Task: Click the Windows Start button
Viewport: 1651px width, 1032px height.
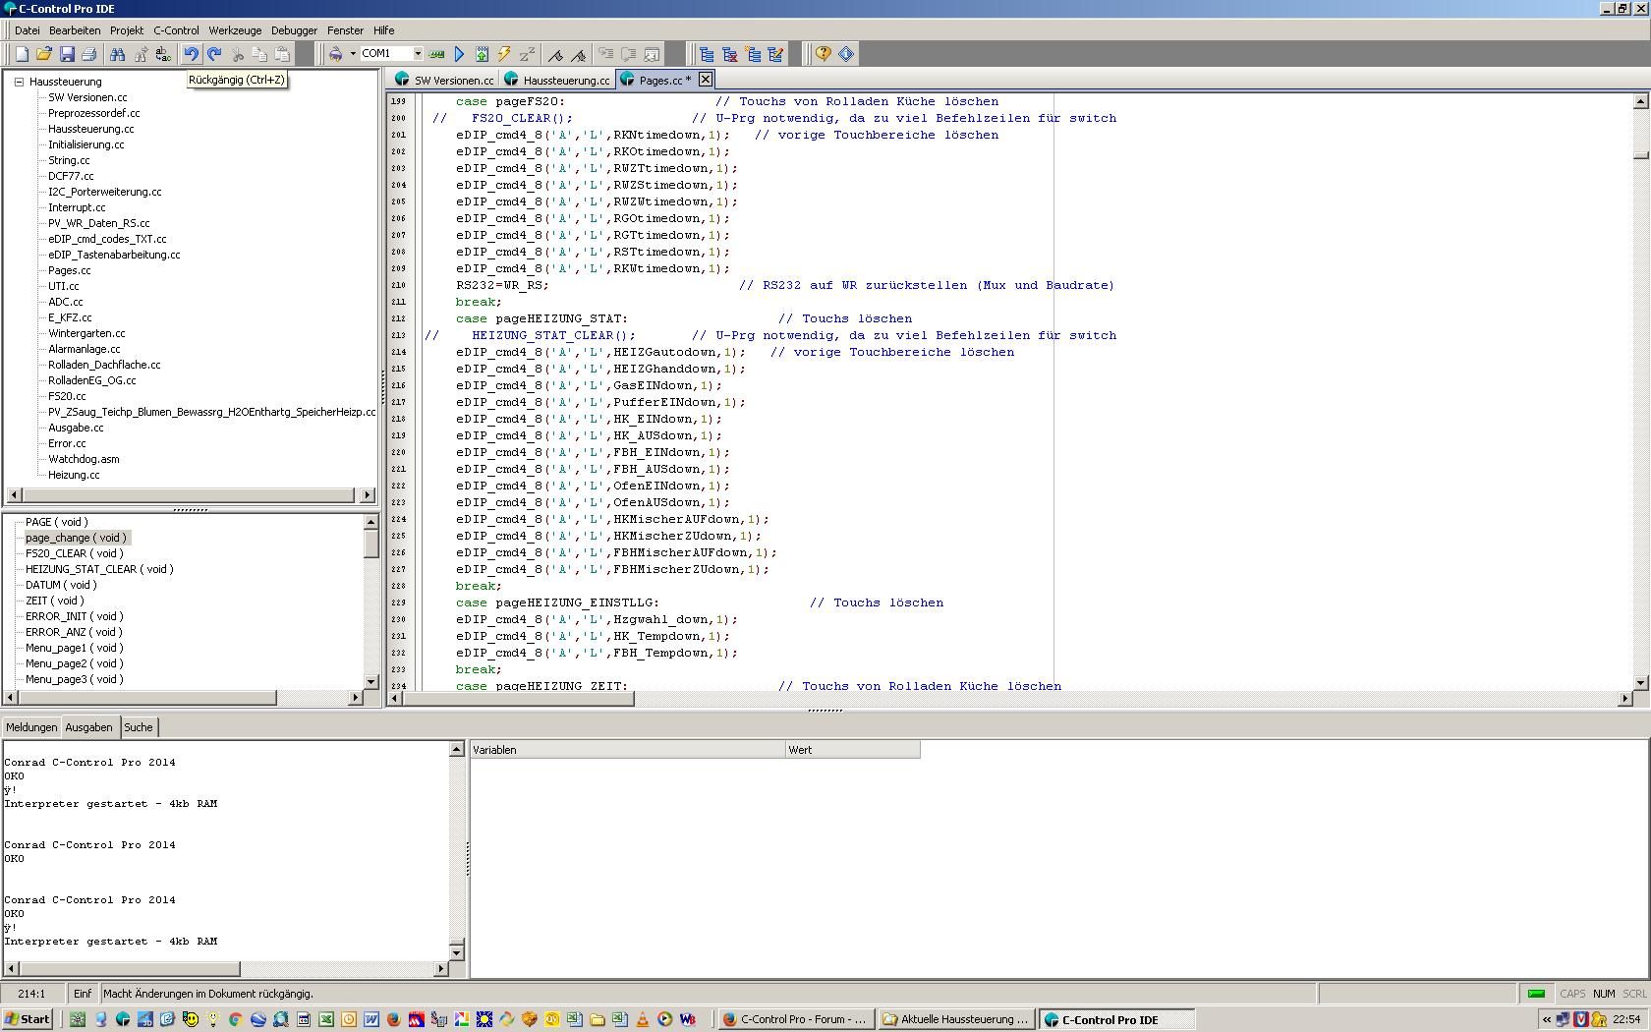Action: point(28,1019)
